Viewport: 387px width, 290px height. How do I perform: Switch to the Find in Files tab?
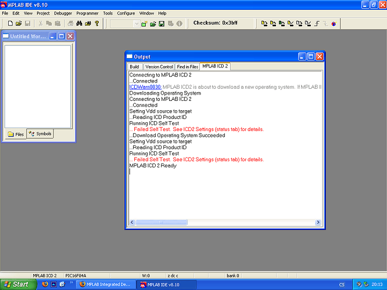click(x=187, y=67)
